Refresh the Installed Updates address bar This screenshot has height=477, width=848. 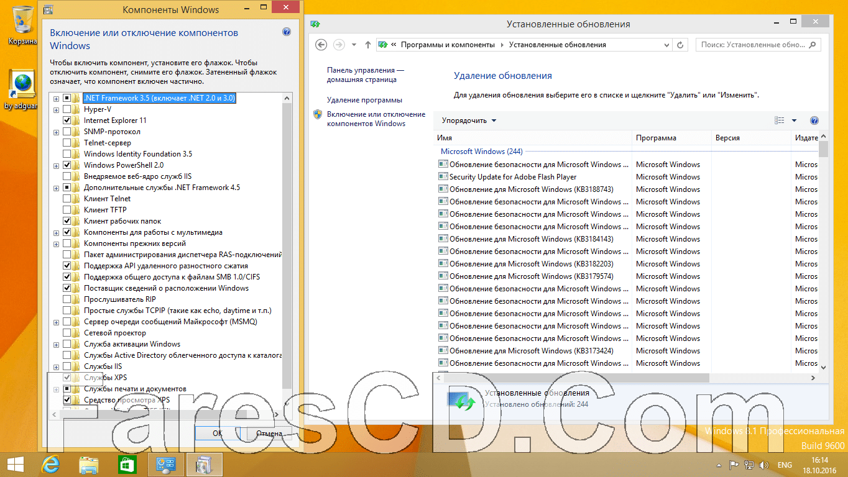(x=680, y=45)
